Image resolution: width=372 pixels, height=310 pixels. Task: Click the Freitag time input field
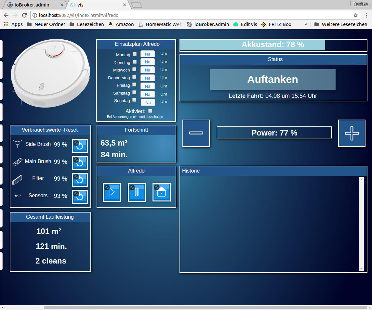tap(148, 86)
